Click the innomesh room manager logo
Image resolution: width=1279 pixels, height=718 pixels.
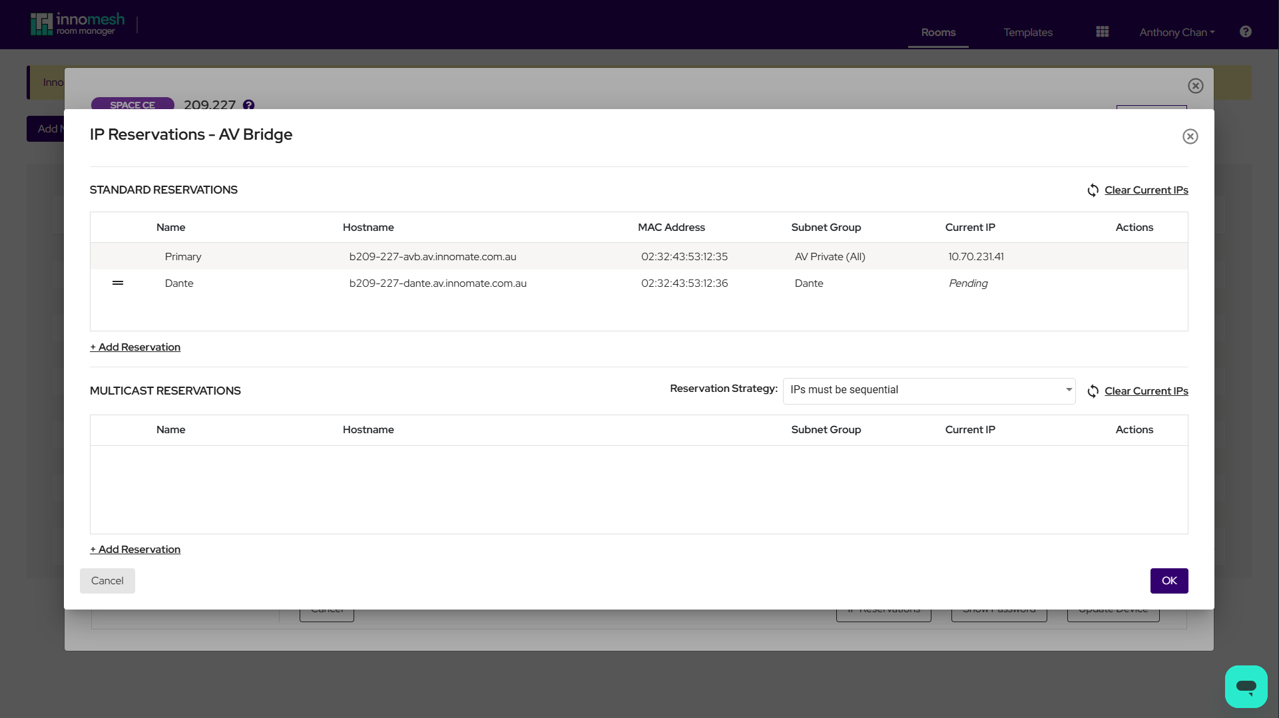[x=78, y=22]
